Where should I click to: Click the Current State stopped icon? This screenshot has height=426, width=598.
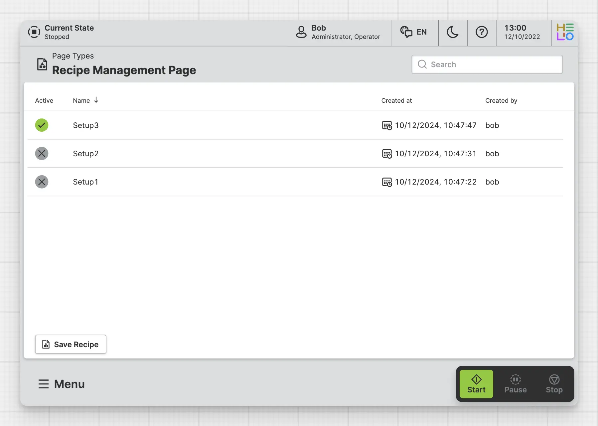[34, 32]
